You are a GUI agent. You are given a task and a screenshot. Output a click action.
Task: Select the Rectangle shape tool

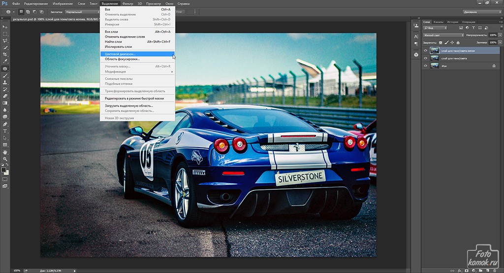[5, 145]
